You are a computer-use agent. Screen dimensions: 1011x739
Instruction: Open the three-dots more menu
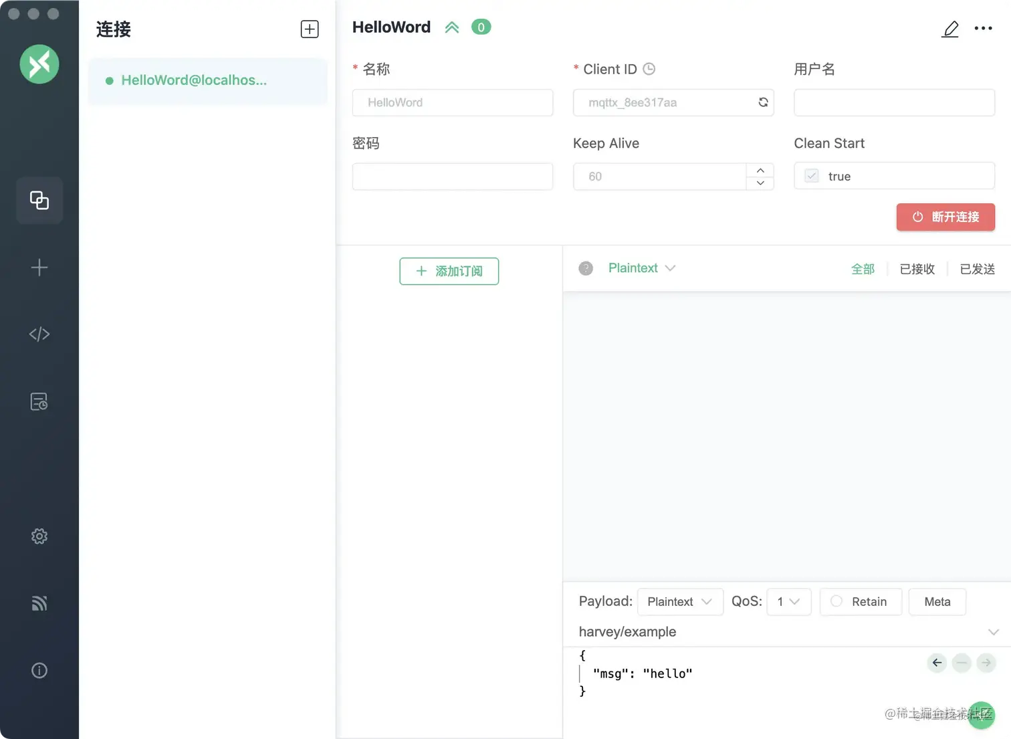[983, 28]
